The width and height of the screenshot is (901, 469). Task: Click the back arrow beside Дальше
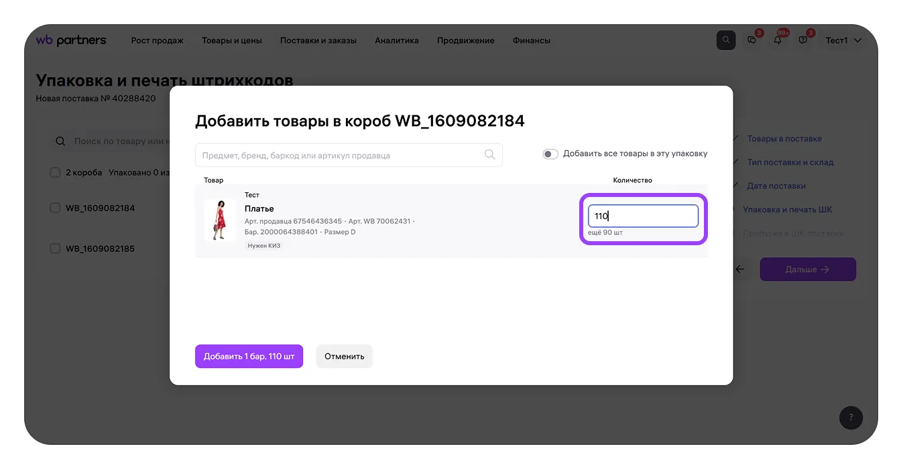(739, 269)
